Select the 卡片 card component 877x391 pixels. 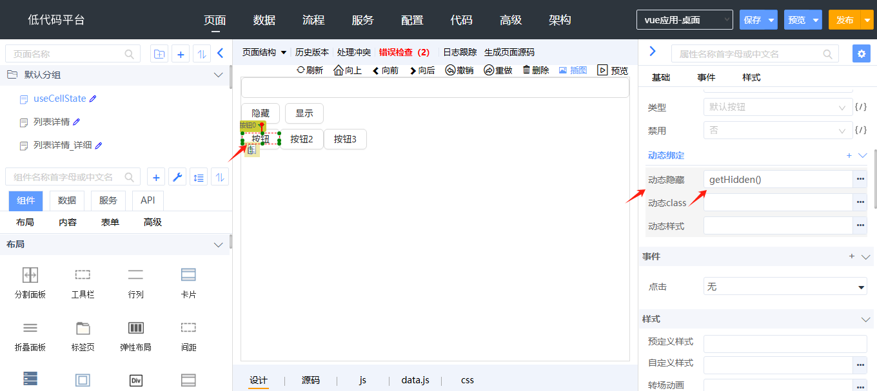188,282
